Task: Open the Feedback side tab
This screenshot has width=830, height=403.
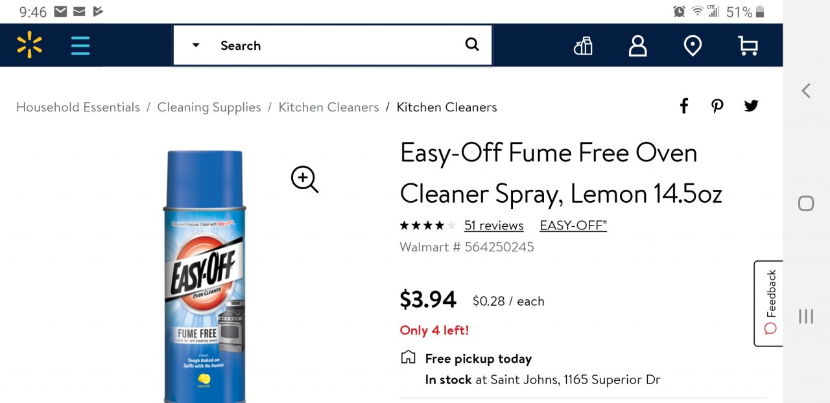Action: pos(769,303)
